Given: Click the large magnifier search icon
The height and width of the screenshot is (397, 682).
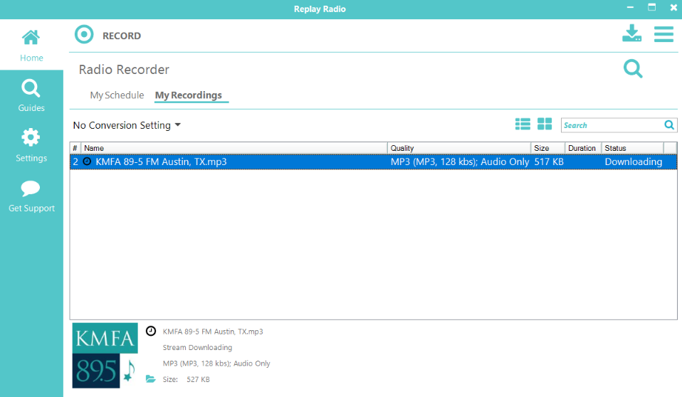Looking at the screenshot, I should pos(633,69).
